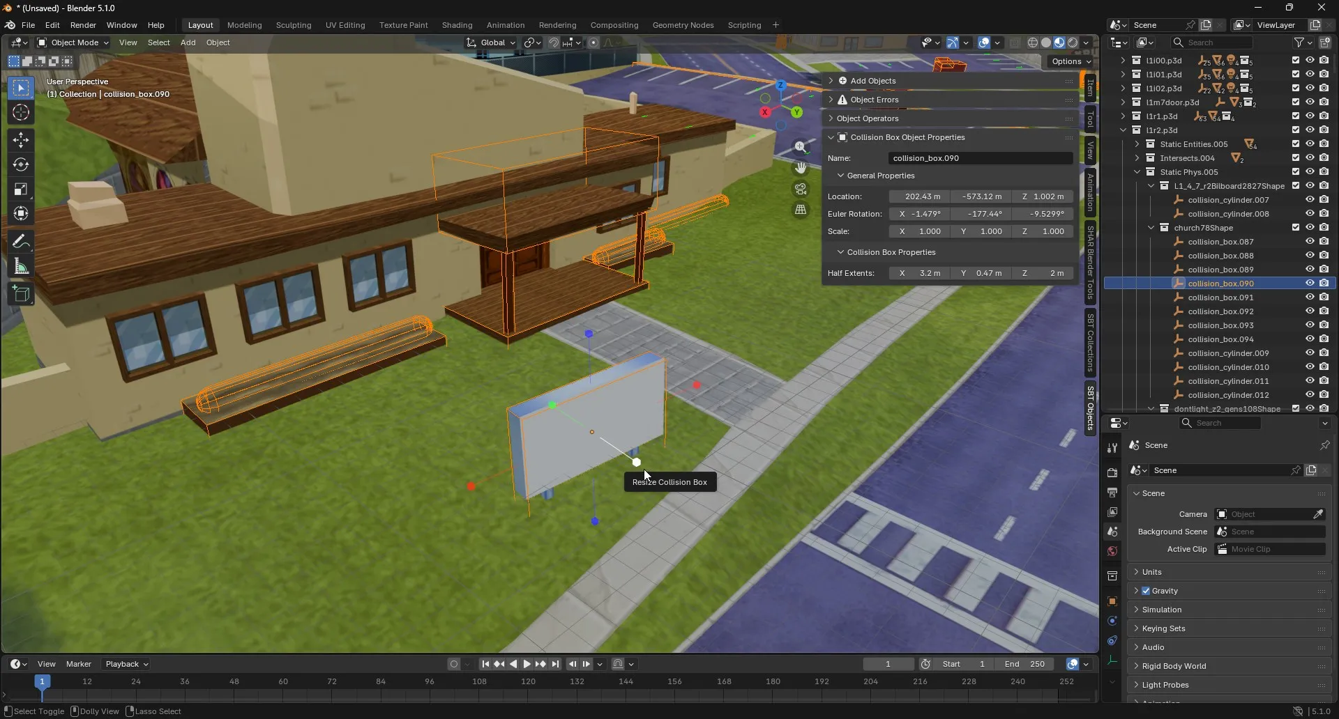The height and width of the screenshot is (719, 1339).
Task: Open the Render properties tab icon
Action: 1112,472
